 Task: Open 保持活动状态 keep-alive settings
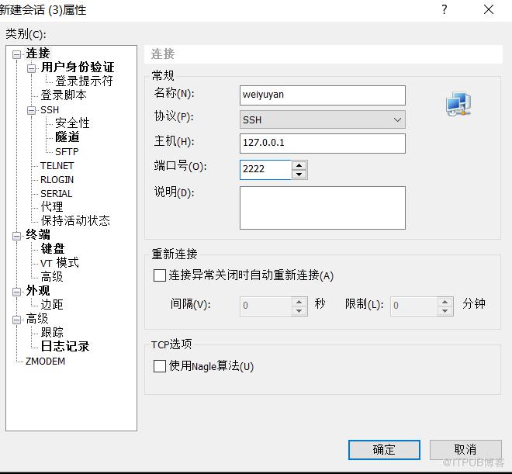point(75,220)
